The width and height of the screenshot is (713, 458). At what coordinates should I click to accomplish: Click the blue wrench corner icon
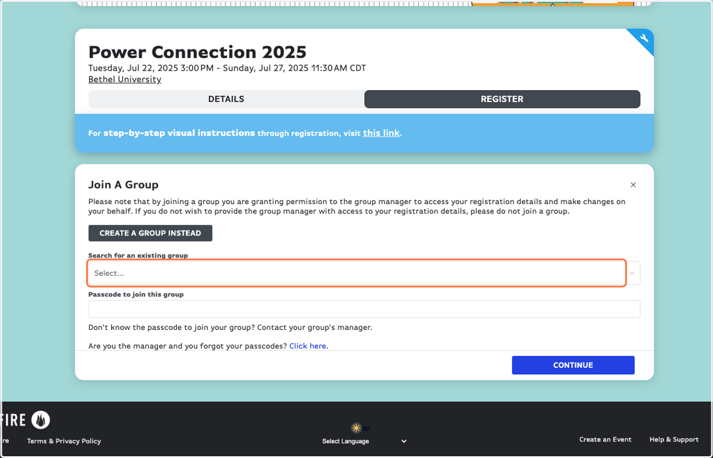point(644,39)
